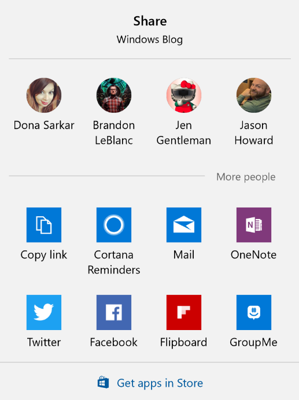Image resolution: width=299 pixels, height=400 pixels.
Task: Open the More people link
Action: [x=246, y=177]
